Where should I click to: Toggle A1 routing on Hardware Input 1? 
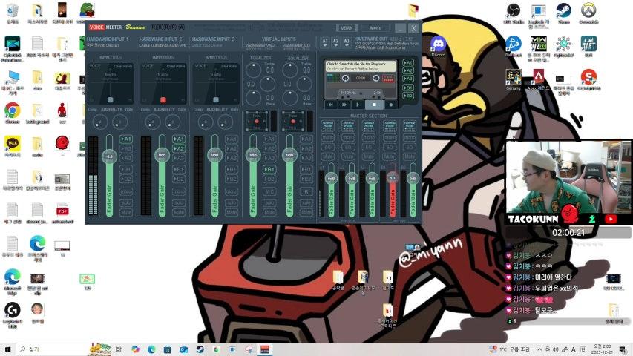pos(126,139)
